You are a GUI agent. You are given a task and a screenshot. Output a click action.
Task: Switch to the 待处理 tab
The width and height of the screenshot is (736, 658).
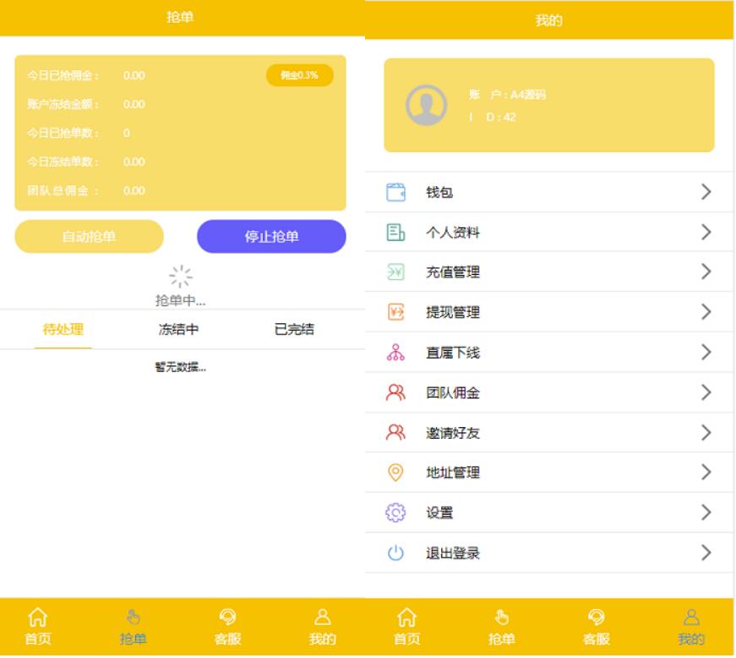63,329
